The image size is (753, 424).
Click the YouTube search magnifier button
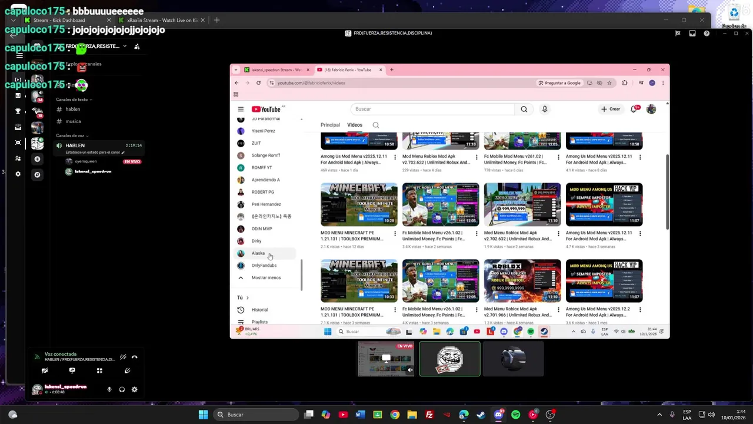(524, 109)
